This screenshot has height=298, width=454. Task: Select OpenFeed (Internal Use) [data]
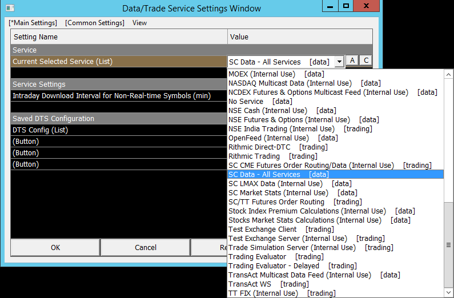coord(336,138)
